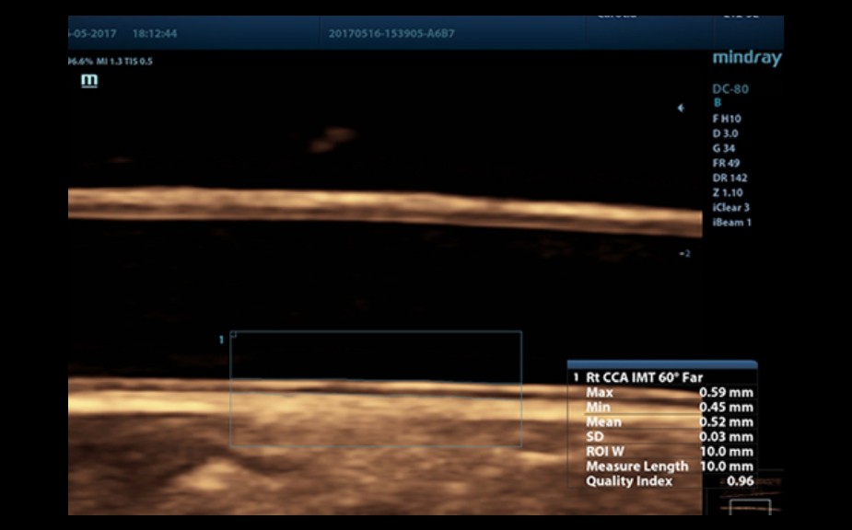Viewport: 852px width, 530px height.
Task: Click the DR 142 dynamic range parameter
Action: (x=729, y=178)
